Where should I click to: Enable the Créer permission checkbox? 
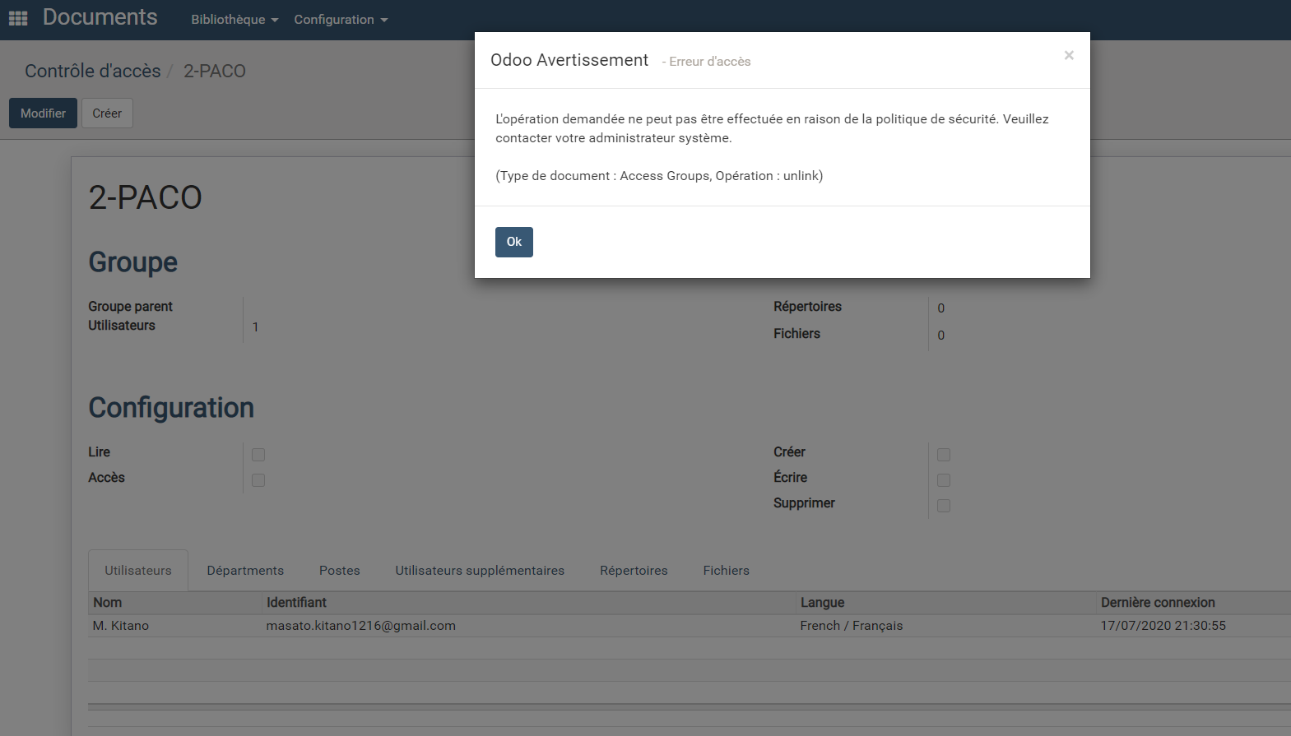[944, 455]
